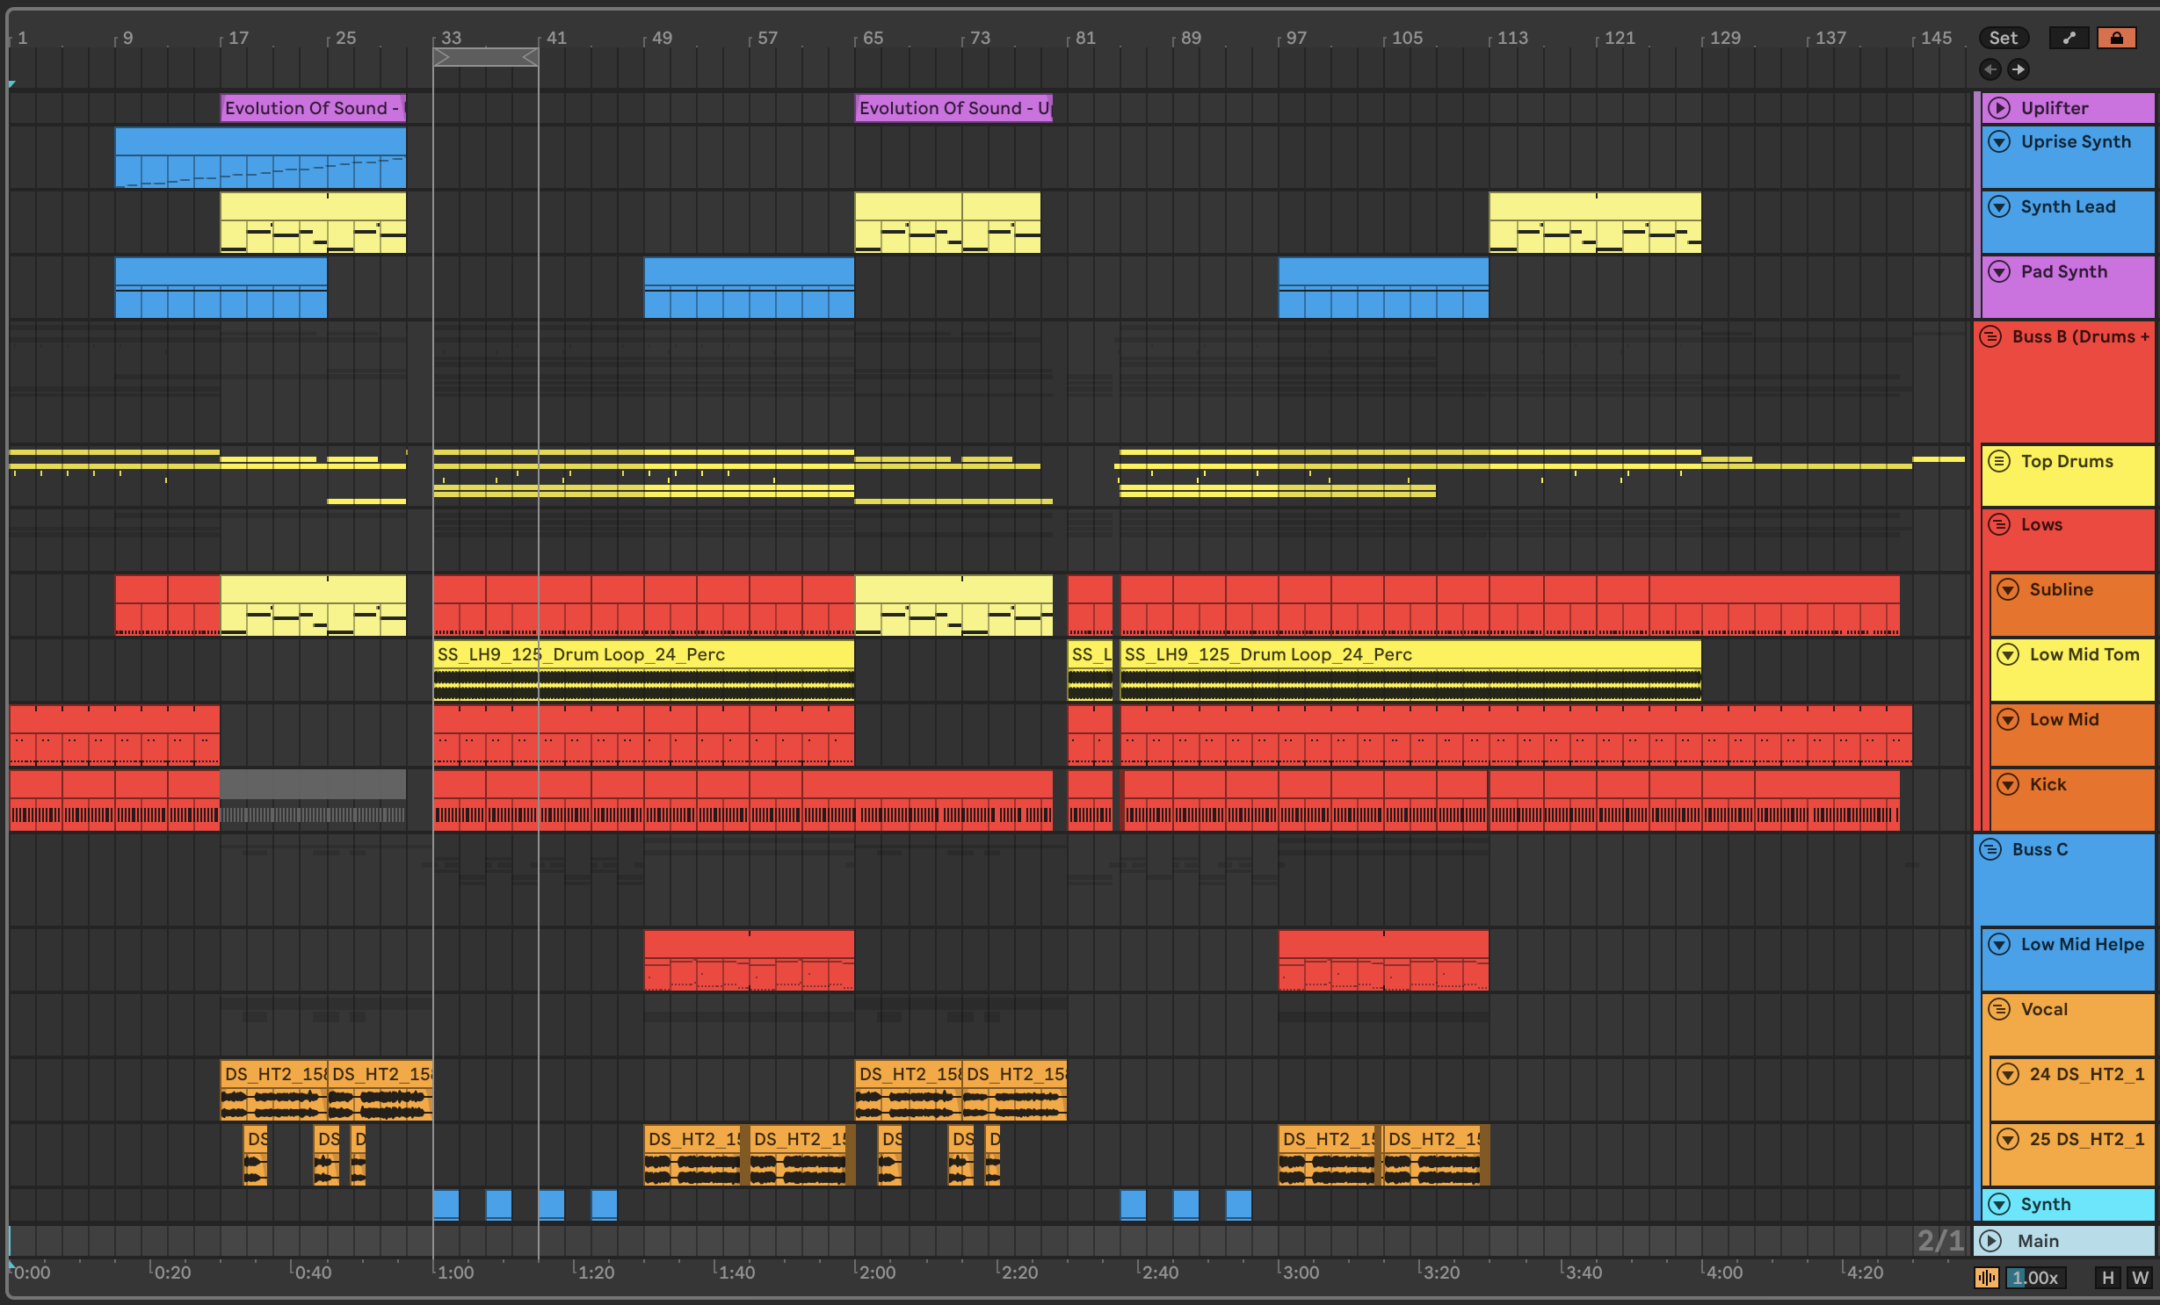Fold the Synth Lead track
The height and width of the screenshot is (1305, 2160).
coord(1999,206)
